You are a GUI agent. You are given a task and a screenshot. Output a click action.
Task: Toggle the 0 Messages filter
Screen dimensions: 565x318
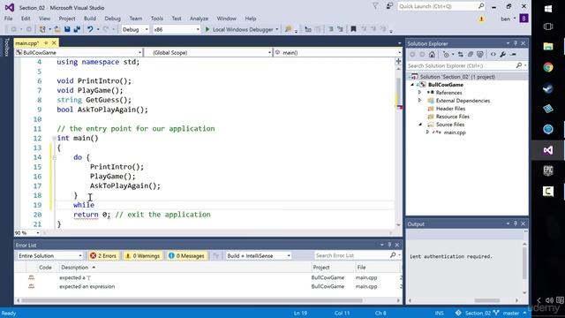[186, 255]
